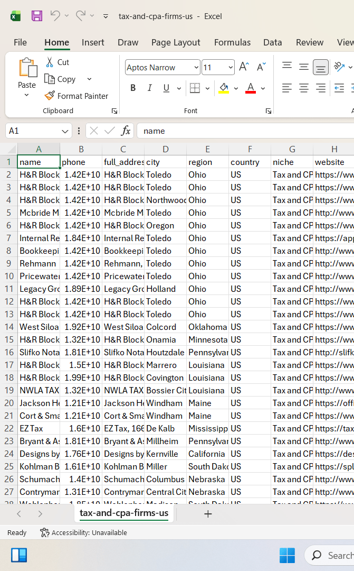Open the font name box Aptos Narrow
Screen dimensions: 354x571
162,67
